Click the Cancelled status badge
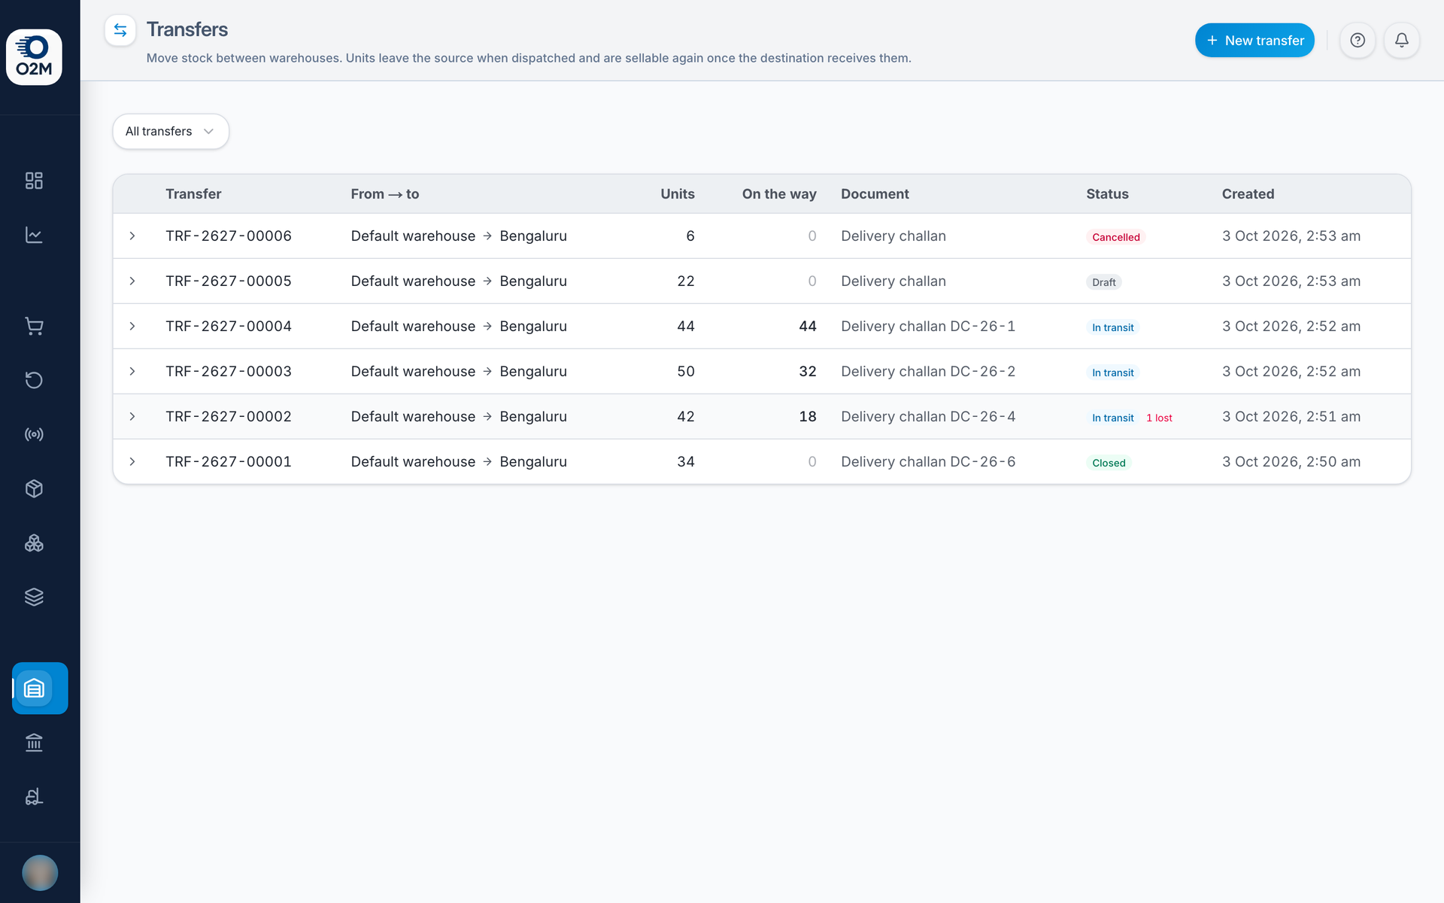 pyautogui.click(x=1116, y=237)
